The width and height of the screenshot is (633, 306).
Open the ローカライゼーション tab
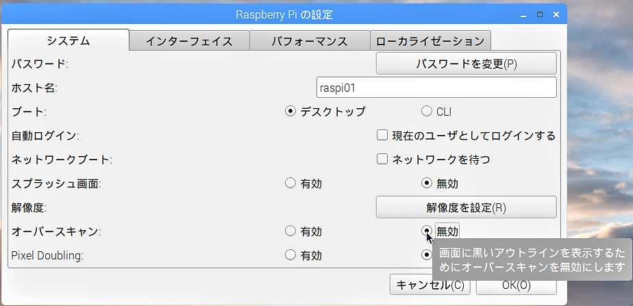(x=430, y=41)
